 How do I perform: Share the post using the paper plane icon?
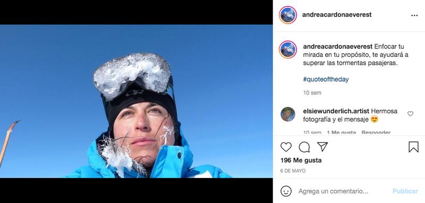click(x=322, y=147)
